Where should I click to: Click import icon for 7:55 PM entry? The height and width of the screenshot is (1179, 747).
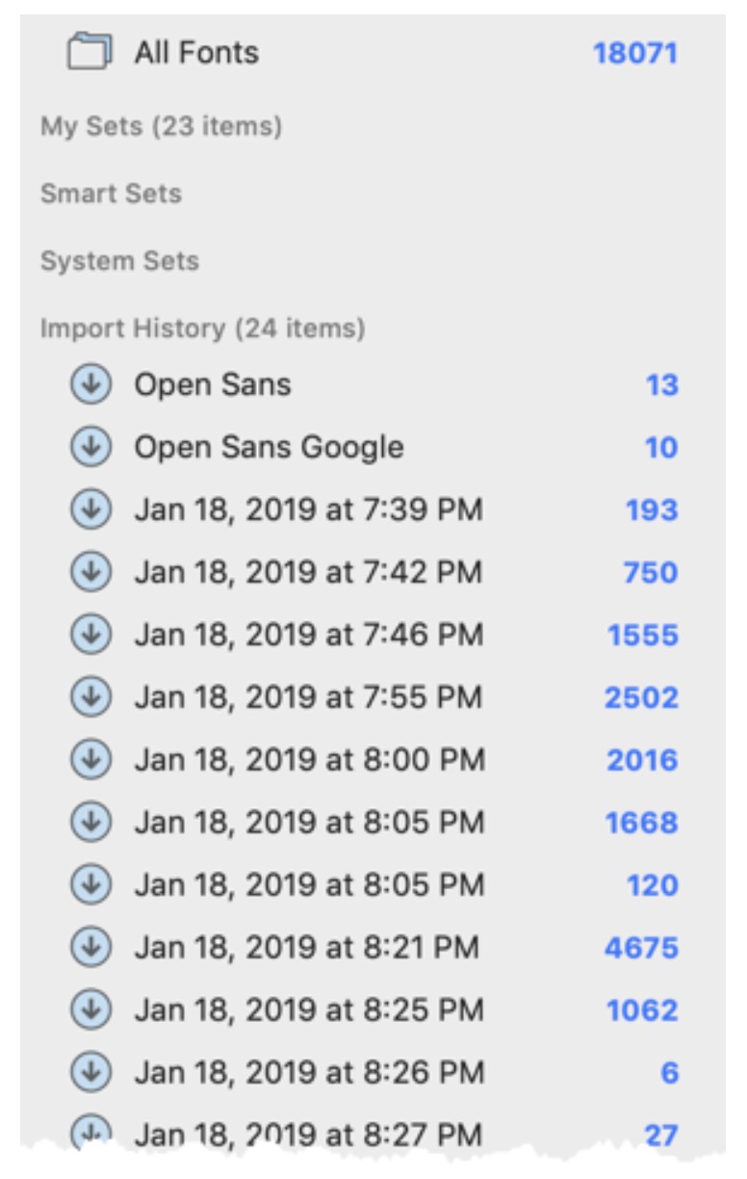point(90,697)
